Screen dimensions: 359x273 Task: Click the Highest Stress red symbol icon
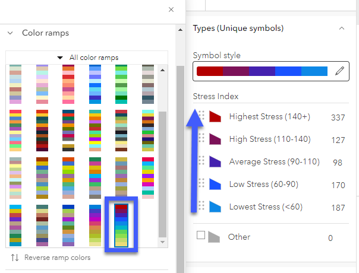(x=215, y=116)
